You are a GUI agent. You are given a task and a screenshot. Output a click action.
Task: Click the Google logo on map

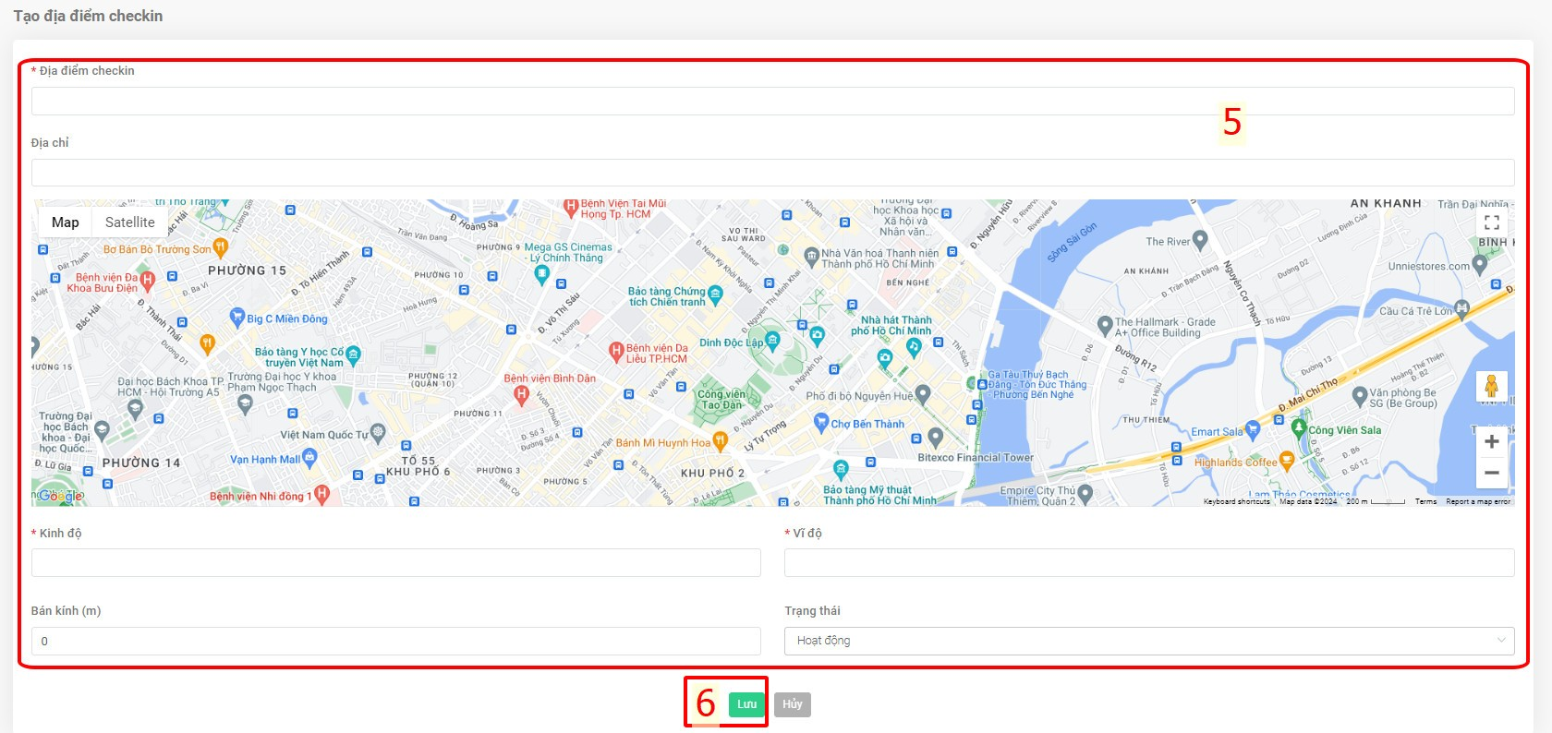(60, 496)
